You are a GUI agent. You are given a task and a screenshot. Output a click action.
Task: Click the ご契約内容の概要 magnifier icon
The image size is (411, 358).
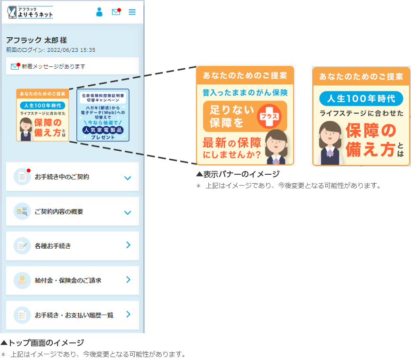coord(22,212)
